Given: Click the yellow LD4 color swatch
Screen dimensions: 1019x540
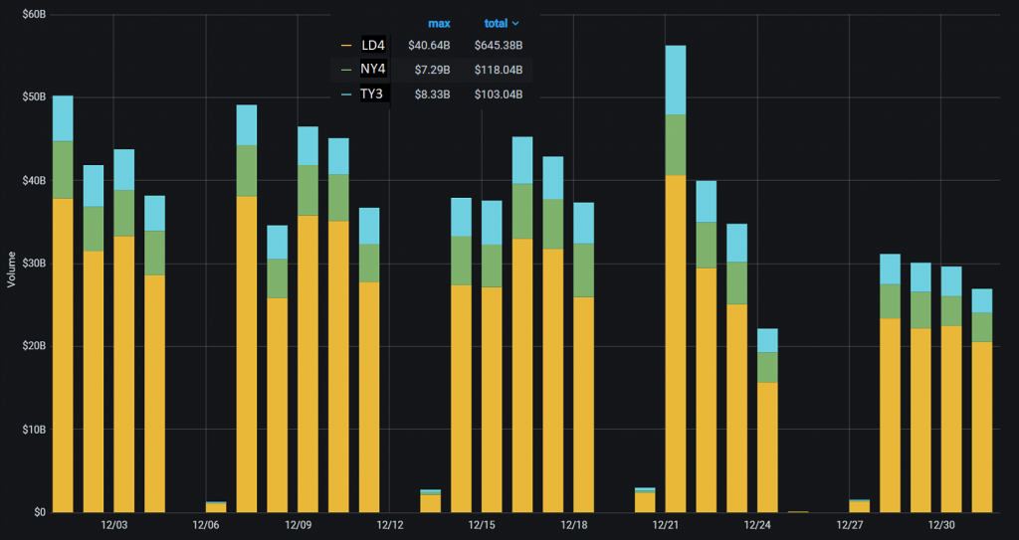Looking at the screenshot, I should coord(346,46).
